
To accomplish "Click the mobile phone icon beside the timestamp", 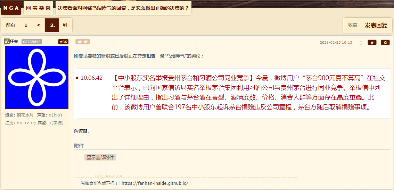I will [361, 43].
